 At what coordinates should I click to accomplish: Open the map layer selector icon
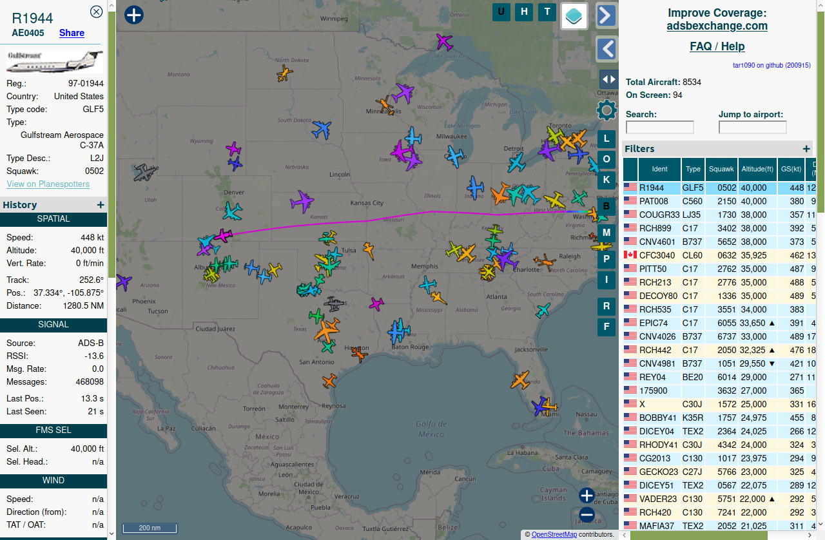tap(574, 15)
